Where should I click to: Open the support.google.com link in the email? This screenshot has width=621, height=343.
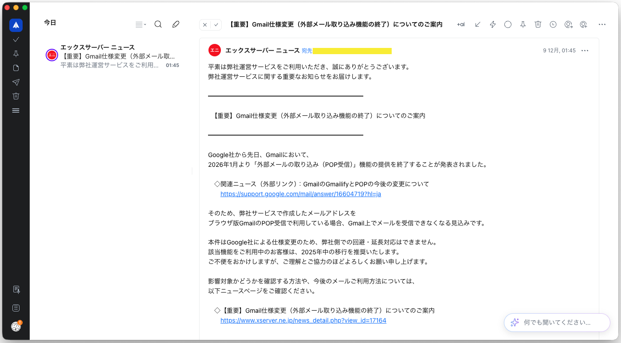300,194
